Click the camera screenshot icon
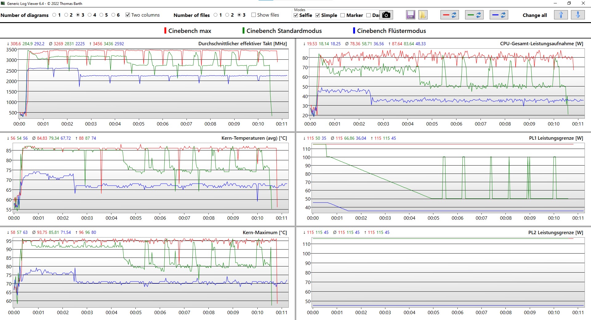591x320 pixels. tap(386, 15)
